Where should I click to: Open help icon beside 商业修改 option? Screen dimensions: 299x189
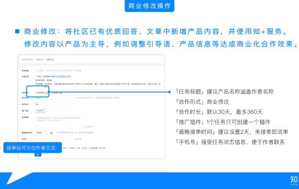pyautogui.click(x=46, y=93)
